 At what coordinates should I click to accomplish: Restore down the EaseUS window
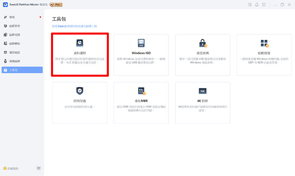282,5
